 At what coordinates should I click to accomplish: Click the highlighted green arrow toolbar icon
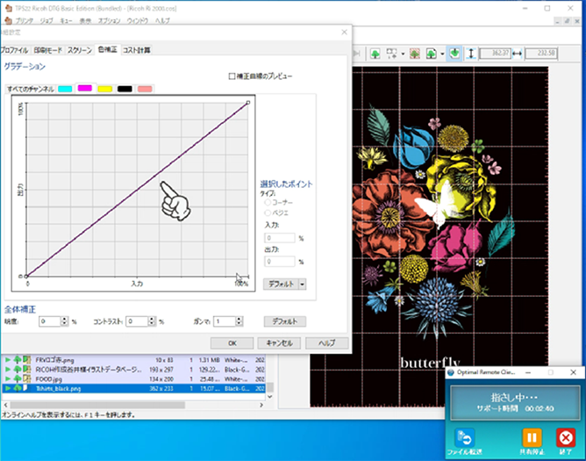454,54
